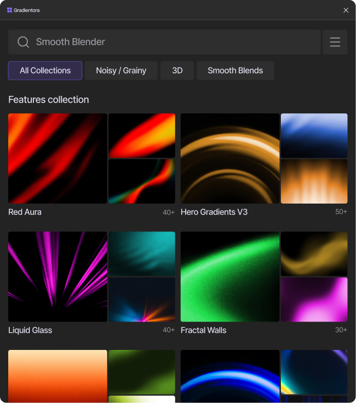Click the Hero Gradients V3 title
The height and width of the screenshot is (403, 356).
[214, 212]
